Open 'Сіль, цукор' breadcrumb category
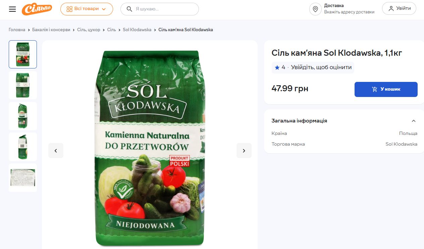 pyautogui.click(x=89, y=30)
